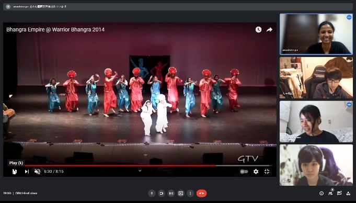
Task: Click the Present now screen-share button
Action: click(181, 194)
